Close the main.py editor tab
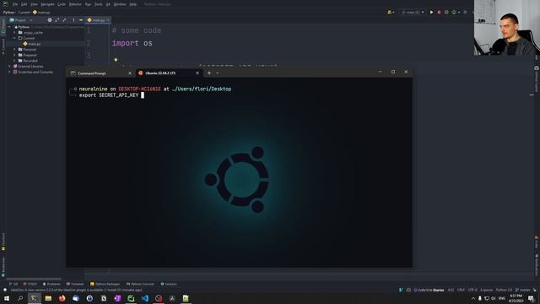This screenshot has height=304, width=540. (x=108, y=20)
